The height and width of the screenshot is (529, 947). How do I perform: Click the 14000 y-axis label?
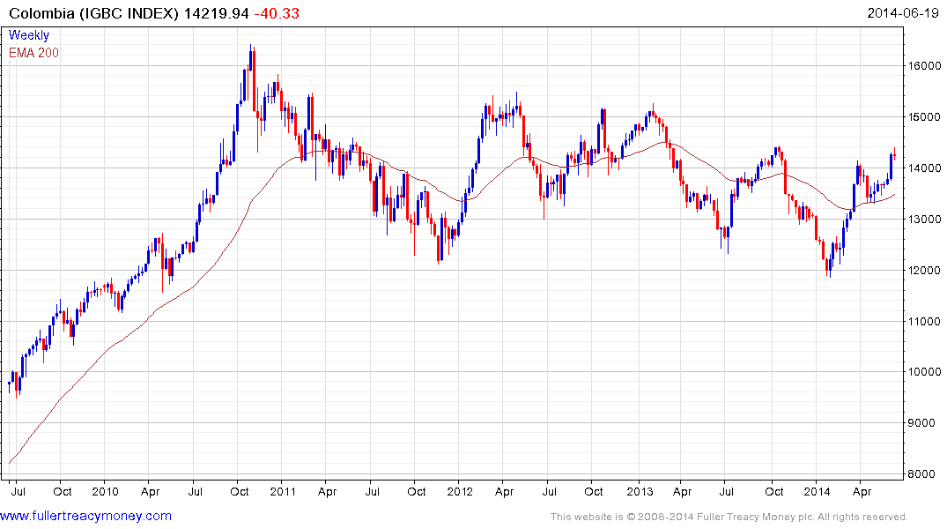[924, 168]
